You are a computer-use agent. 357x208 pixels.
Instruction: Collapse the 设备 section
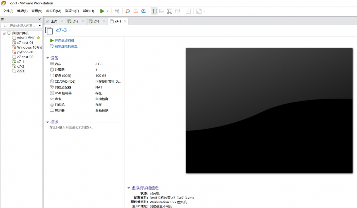point(47,58)
